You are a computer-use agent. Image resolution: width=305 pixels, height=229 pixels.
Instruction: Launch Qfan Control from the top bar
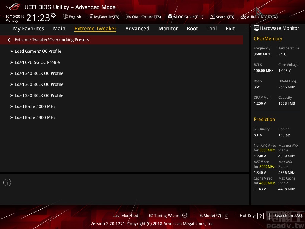coord(128,17)
